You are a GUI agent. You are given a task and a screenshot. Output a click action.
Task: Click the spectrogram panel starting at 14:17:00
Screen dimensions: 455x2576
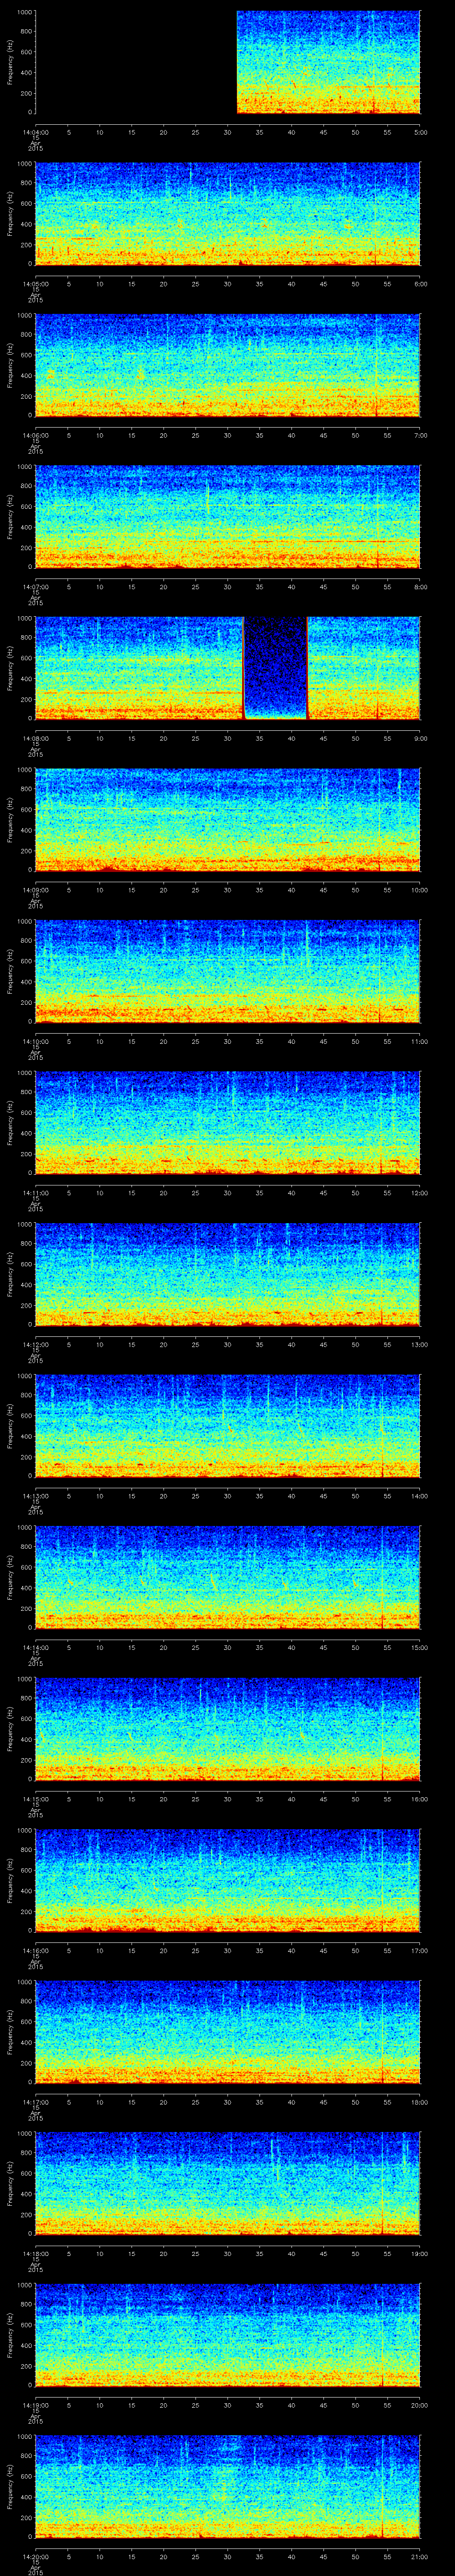pos(228,2032)
